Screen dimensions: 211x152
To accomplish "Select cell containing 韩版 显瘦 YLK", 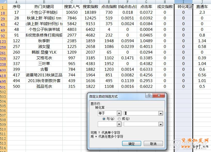I will 44,53.
